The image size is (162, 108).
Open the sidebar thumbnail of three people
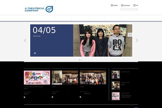tap(116, 75)
